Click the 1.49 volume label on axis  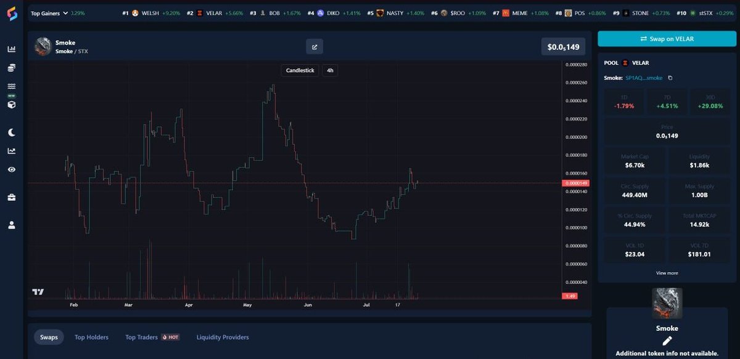571,296
